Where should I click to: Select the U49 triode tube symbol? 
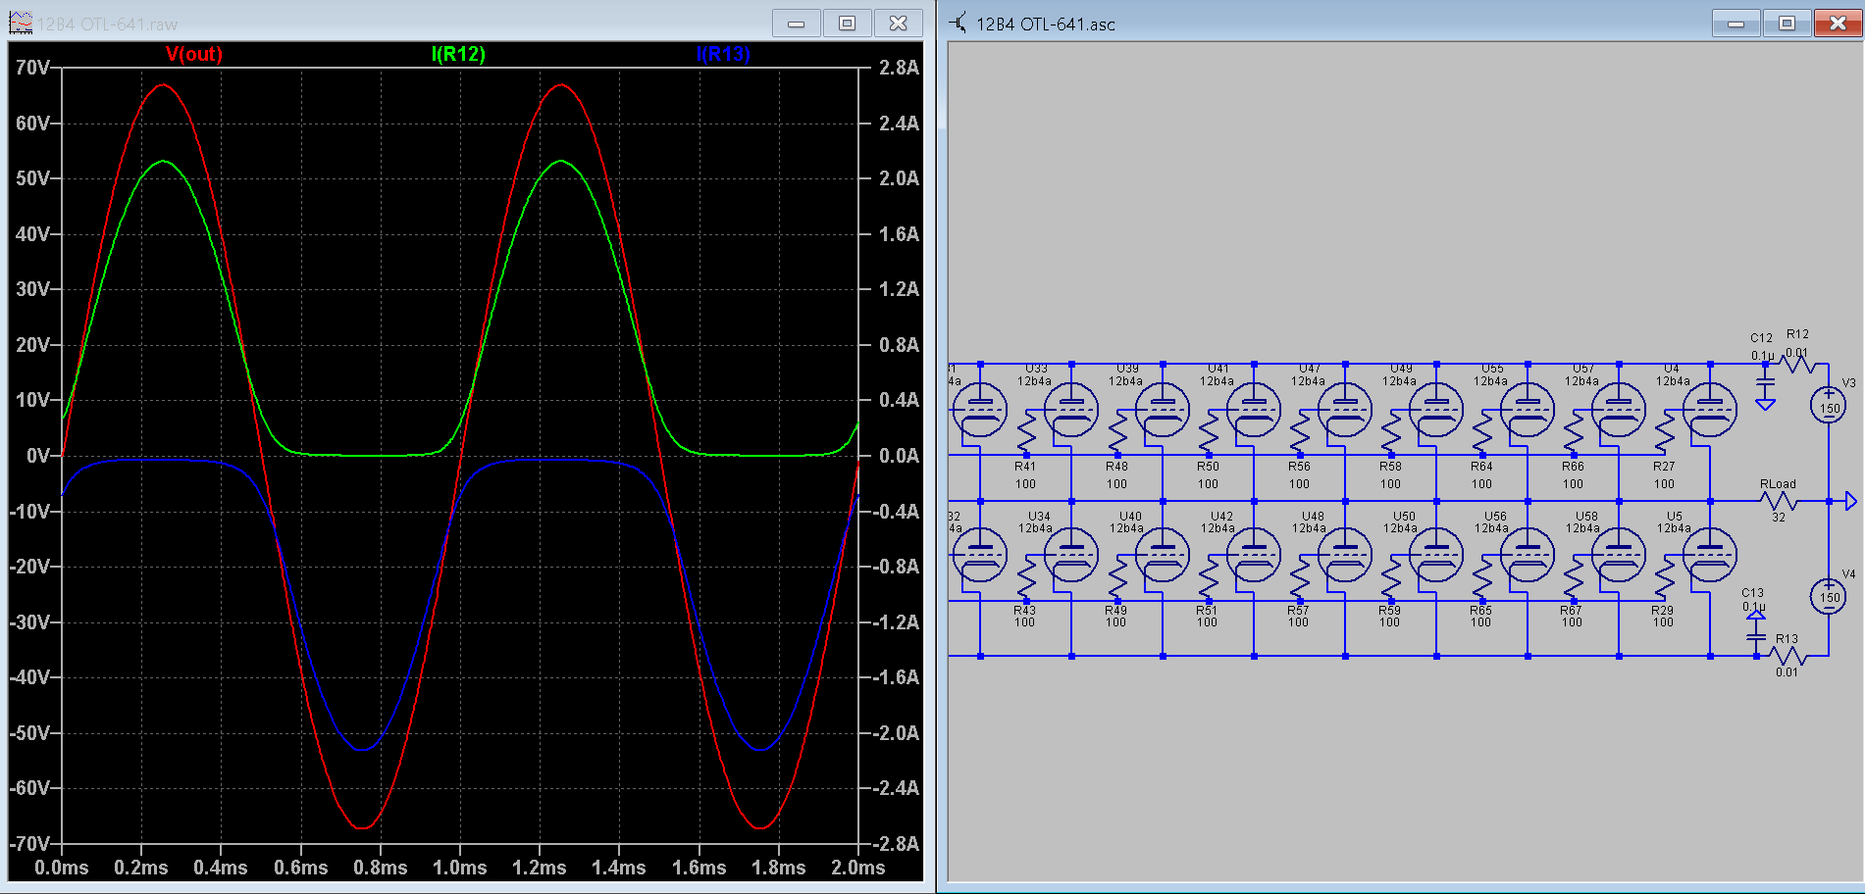[x=1436, y=410]
